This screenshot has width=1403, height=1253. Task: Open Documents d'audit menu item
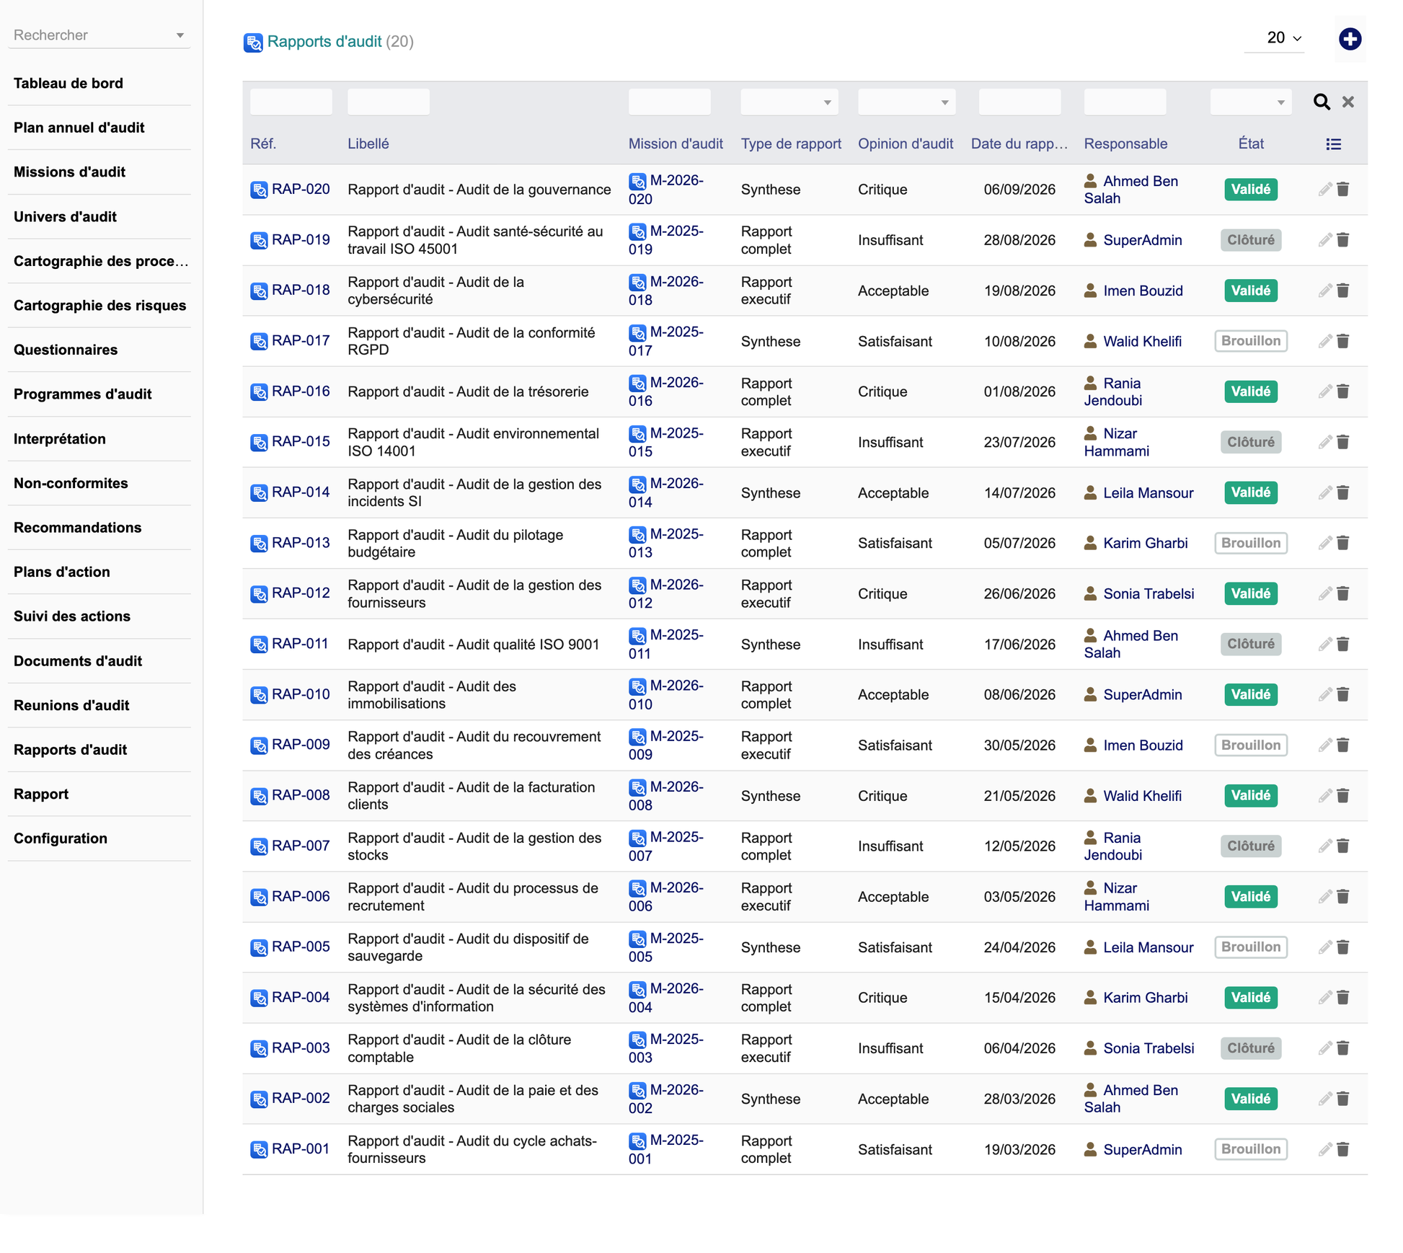[78, 661]
